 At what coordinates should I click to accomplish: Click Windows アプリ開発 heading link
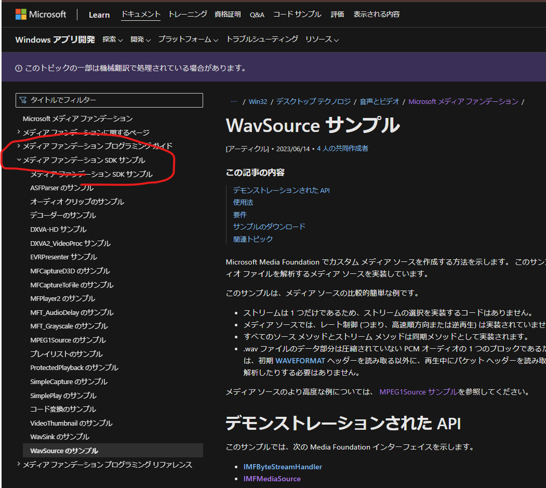pos(55,39)
